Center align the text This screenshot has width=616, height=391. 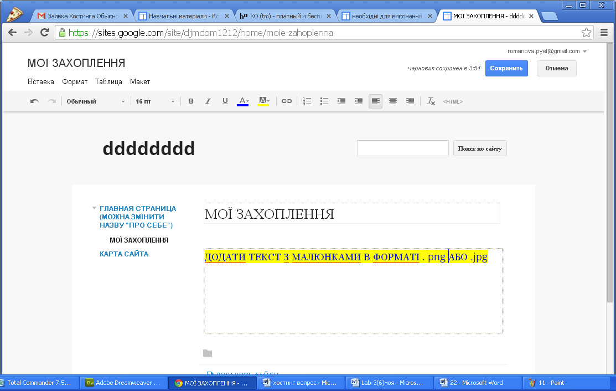(393, 101)
